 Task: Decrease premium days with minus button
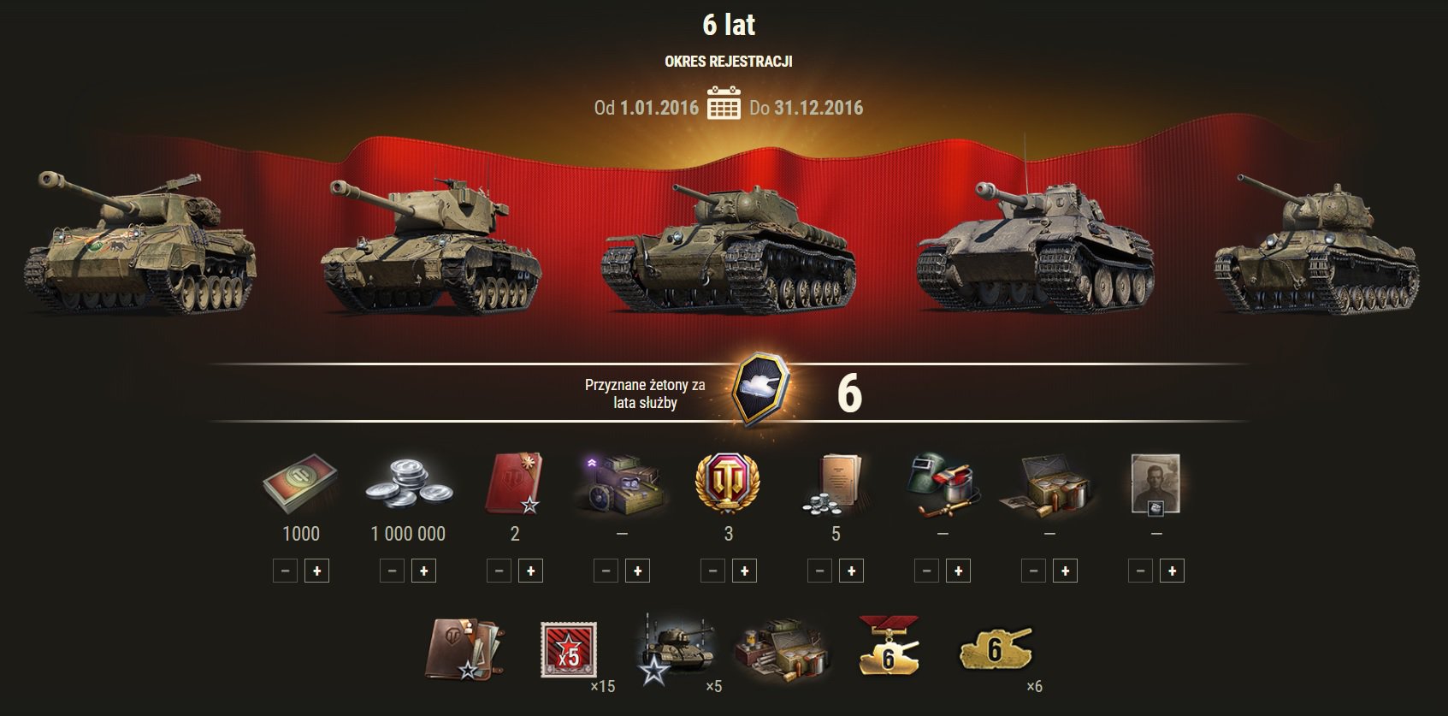pyautogui.click(x=712, y=571)
